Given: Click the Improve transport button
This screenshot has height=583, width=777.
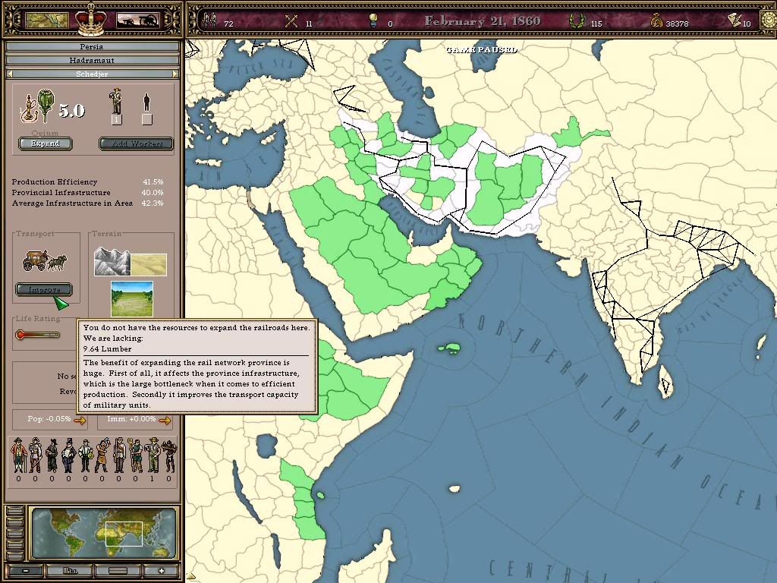Looking at the screenshot, I should click(x=44, y=289).
